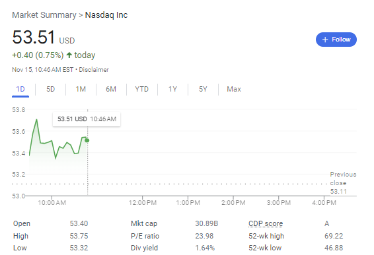Open the Disclaimer link

coord(94,70)
